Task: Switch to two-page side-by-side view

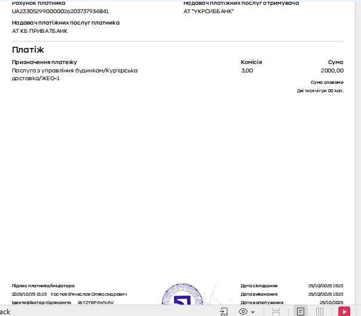Action: 320,312
